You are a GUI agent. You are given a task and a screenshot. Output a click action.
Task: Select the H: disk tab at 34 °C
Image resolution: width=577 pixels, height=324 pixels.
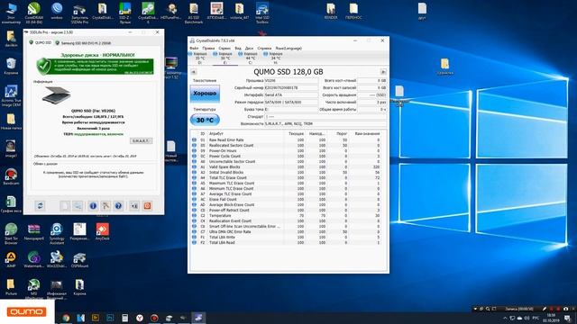[275, 58]
